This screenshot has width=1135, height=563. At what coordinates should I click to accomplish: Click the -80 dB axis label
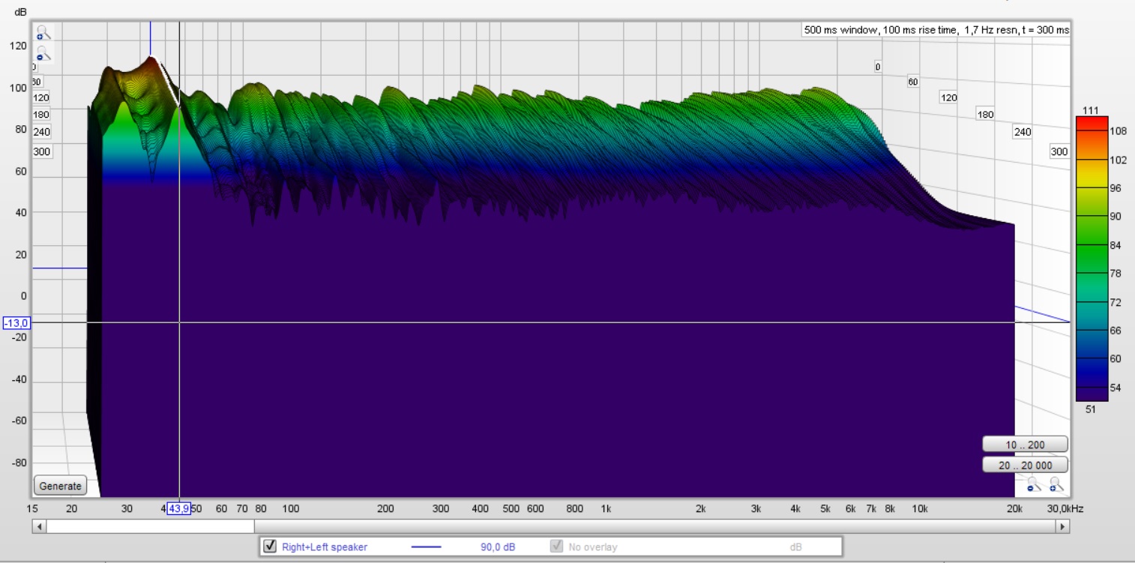click(x=18, y=462)
